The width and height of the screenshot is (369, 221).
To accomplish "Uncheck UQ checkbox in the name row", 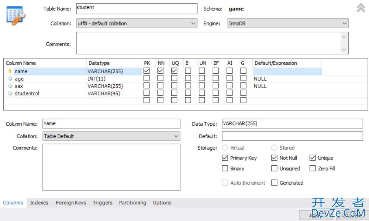I will [x=174, y=70].
